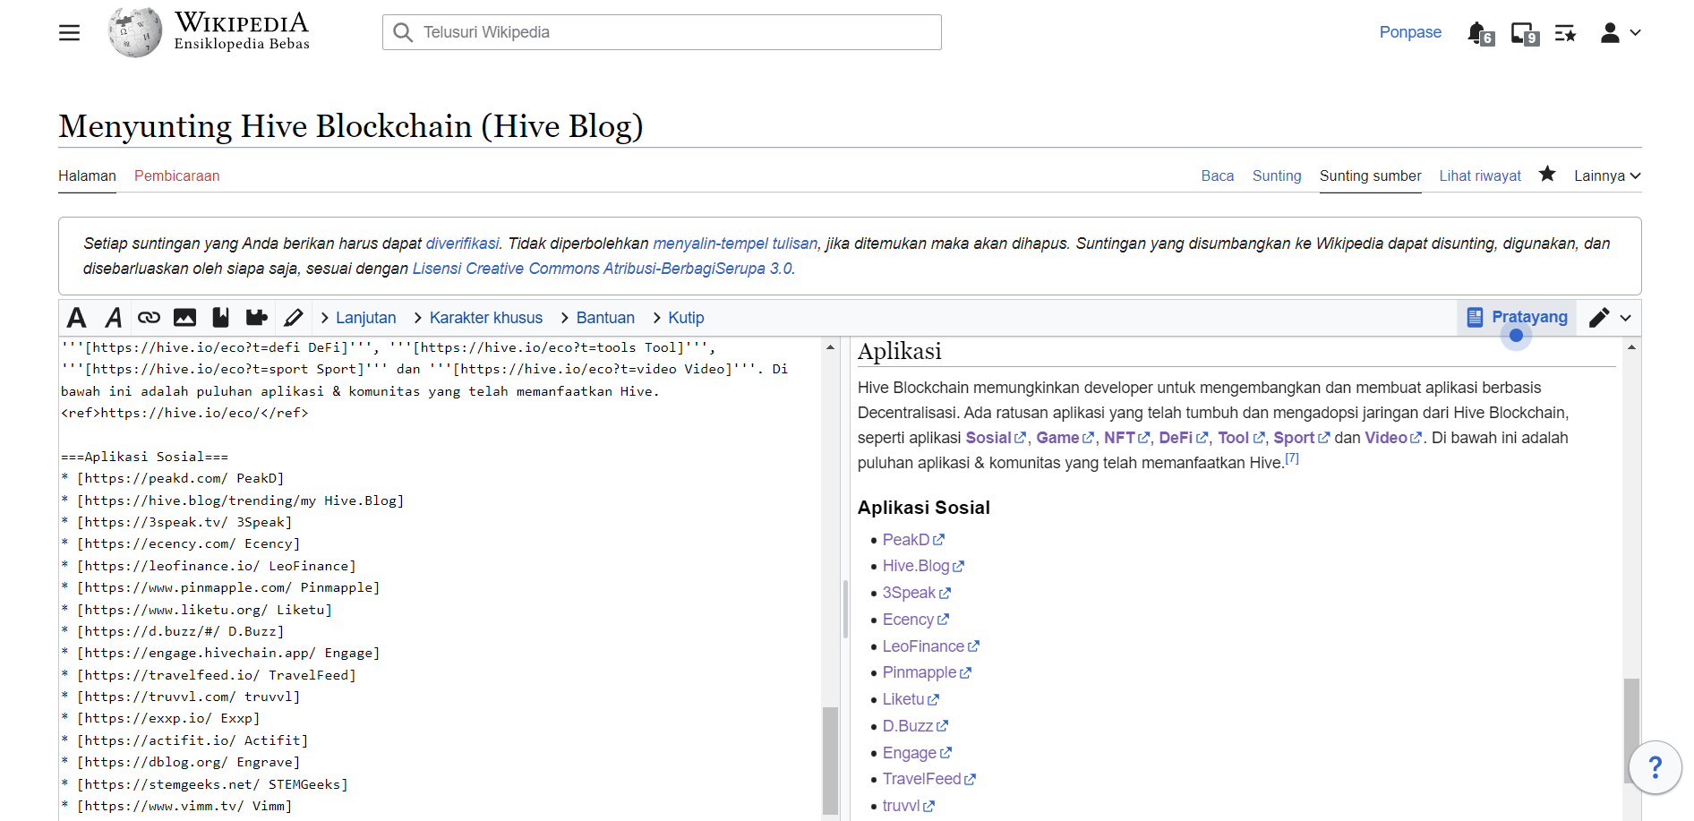Open the truvvl link in preview
1694x821 pixels.
pos(908,806)
